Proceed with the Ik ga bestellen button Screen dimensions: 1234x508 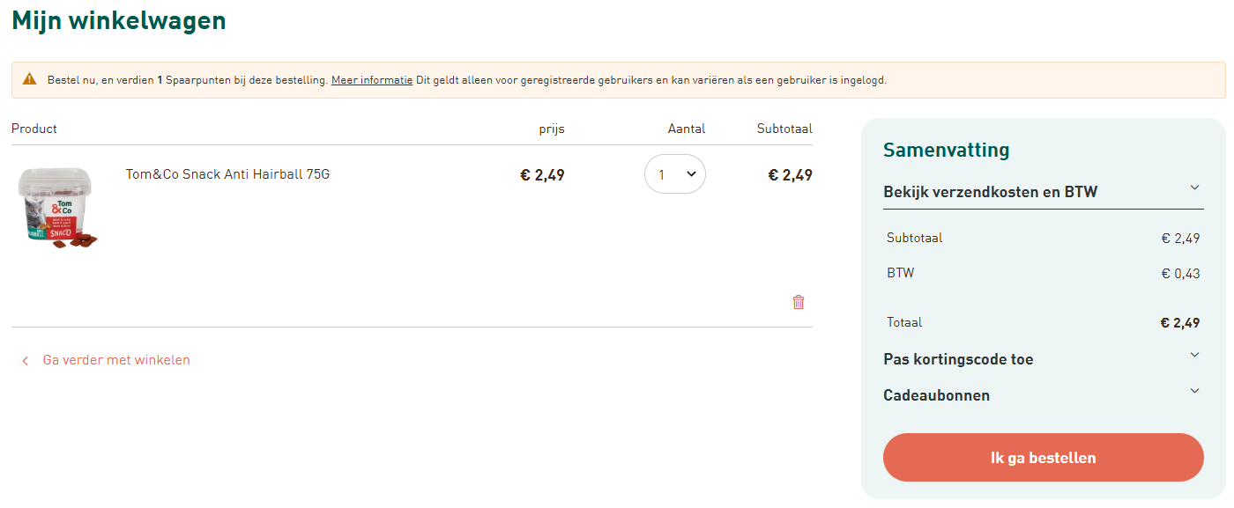[x=1044, y=458]
